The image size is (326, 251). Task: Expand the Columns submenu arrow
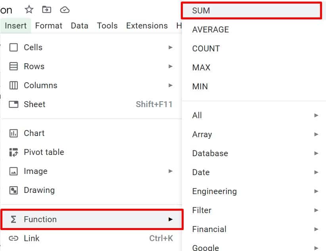(171, 85)
